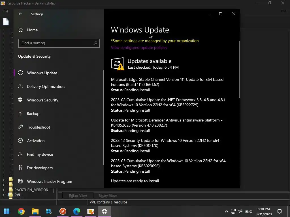
Task: Select the KB5023696 Cumulative Update text
Action: (x=169, y=163)
